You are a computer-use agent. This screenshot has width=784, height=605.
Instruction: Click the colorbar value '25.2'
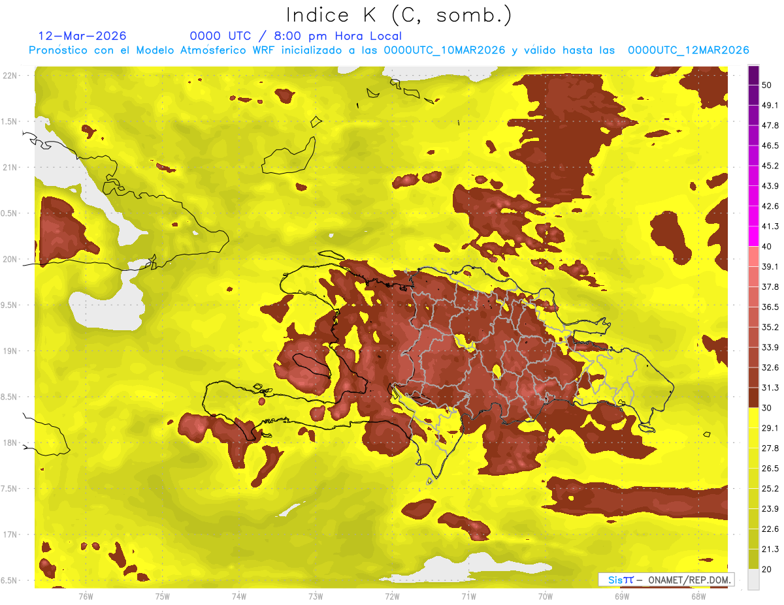(x=770, y=489)
